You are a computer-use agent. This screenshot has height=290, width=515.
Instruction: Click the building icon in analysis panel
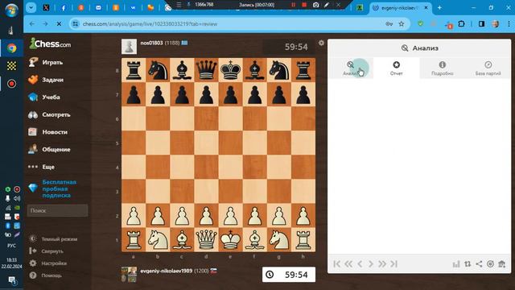tap(502, 264)
